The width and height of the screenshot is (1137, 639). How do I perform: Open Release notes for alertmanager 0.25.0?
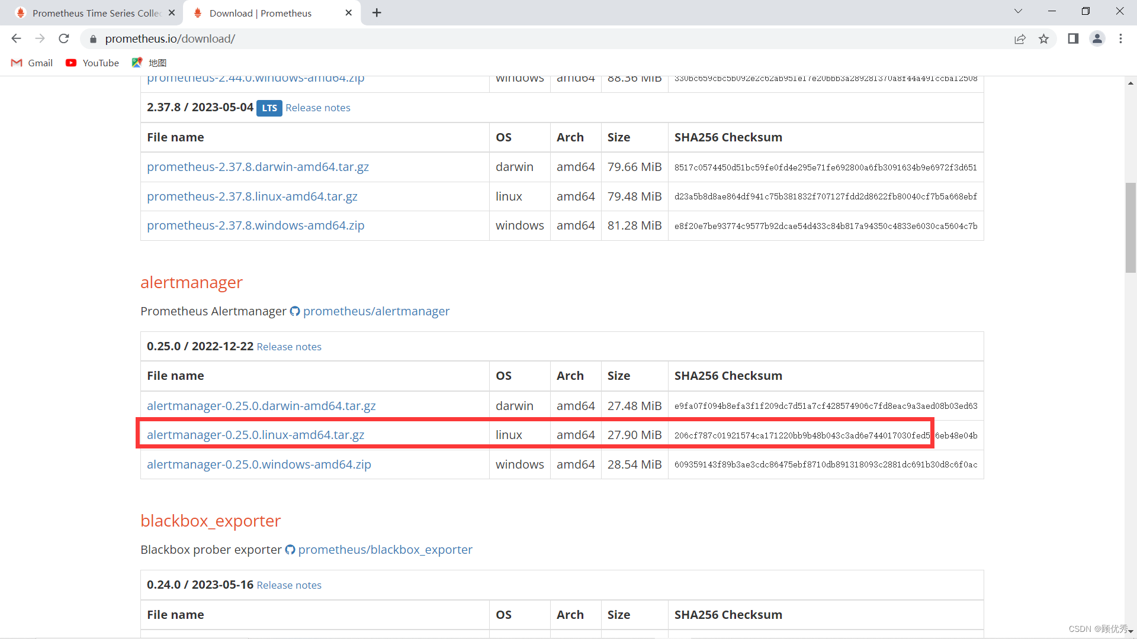[x=289, y=346]
